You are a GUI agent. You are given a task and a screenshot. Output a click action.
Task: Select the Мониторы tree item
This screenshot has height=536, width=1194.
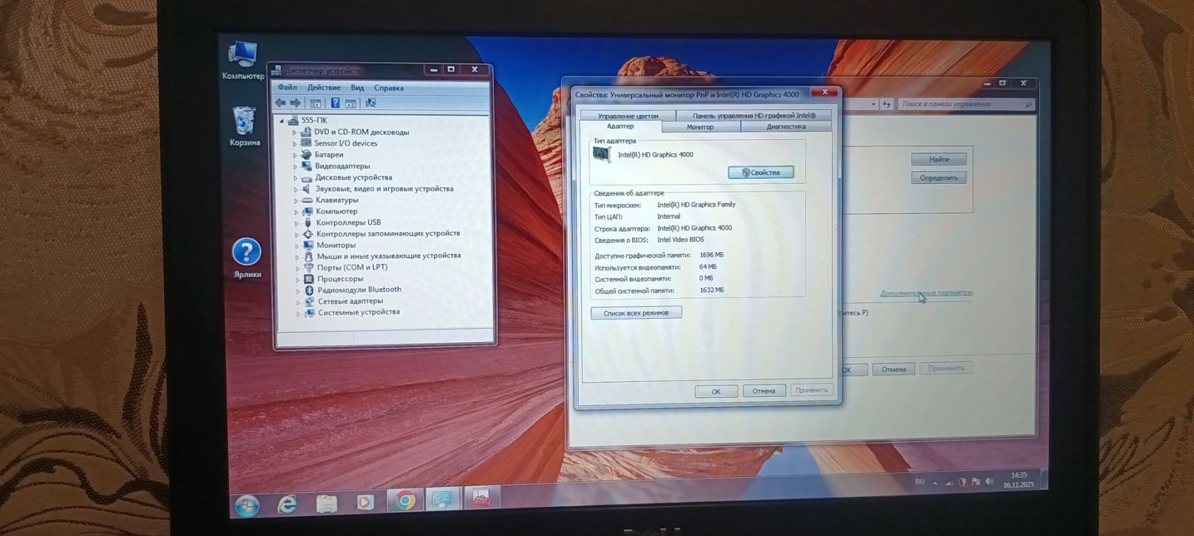point(335,245)
